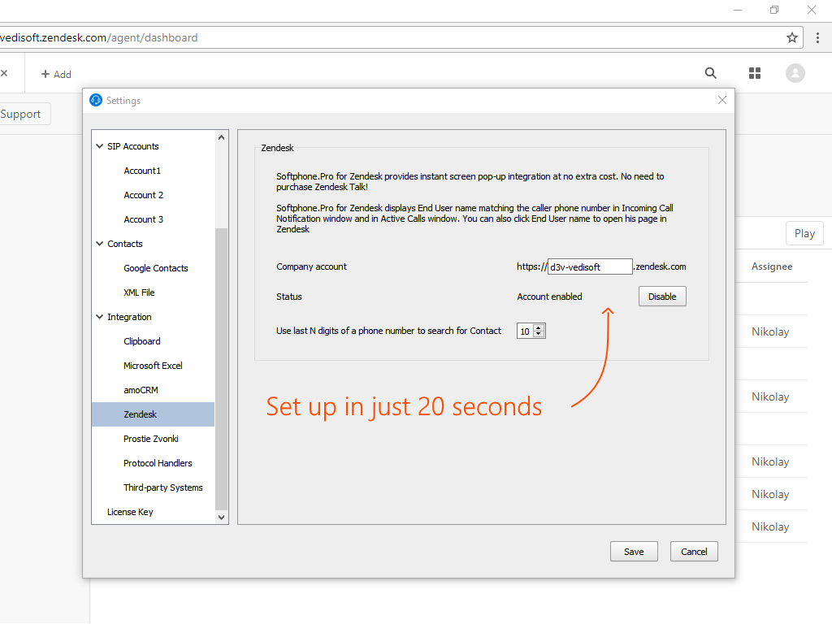Click the search magnifier icon

[x=711, y=73]
